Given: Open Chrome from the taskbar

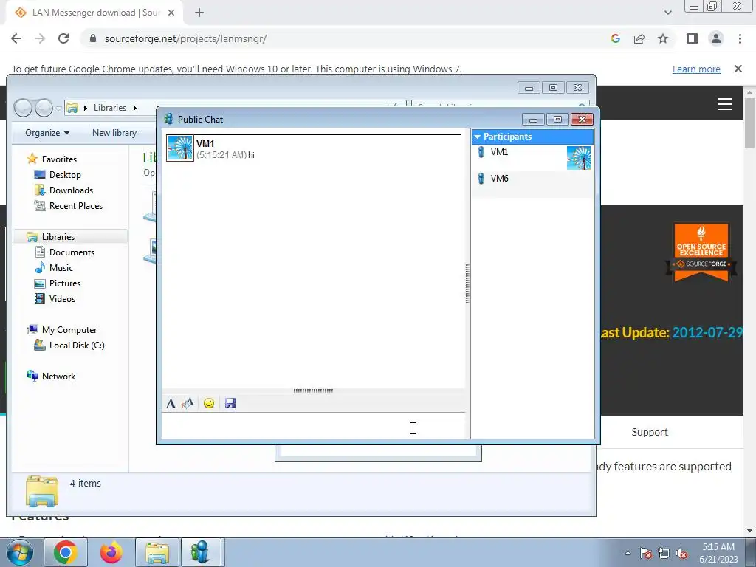Looking at the screenshot, I should click(66, 552).
